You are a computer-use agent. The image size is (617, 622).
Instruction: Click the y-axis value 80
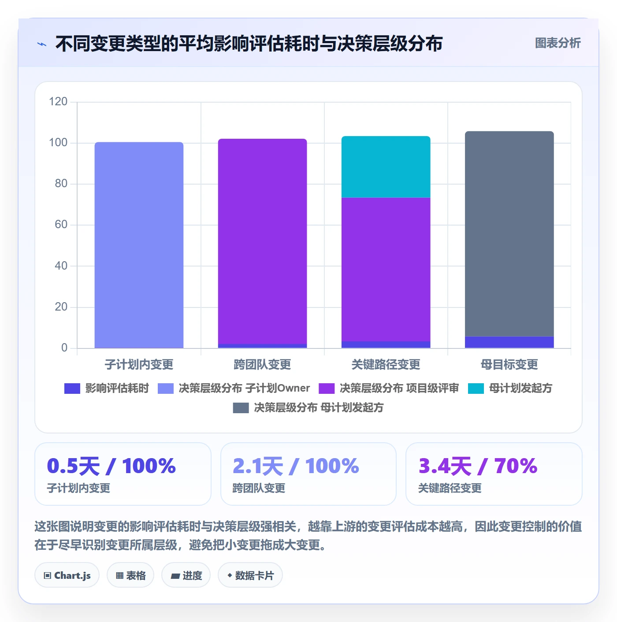click(61, 184)
